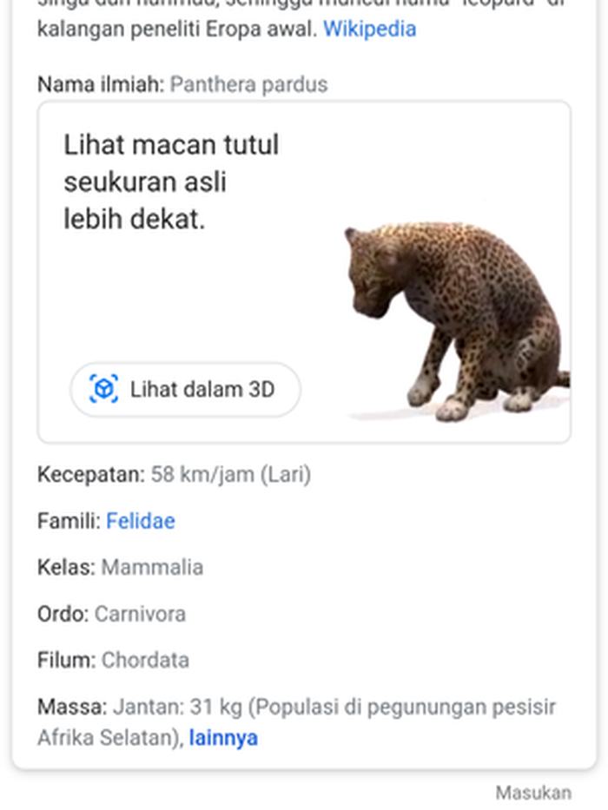The height and width of the screenshot is (810, 608).
Task: Click the kalangan peneliti Eropa awal description text
Action: 177,29
